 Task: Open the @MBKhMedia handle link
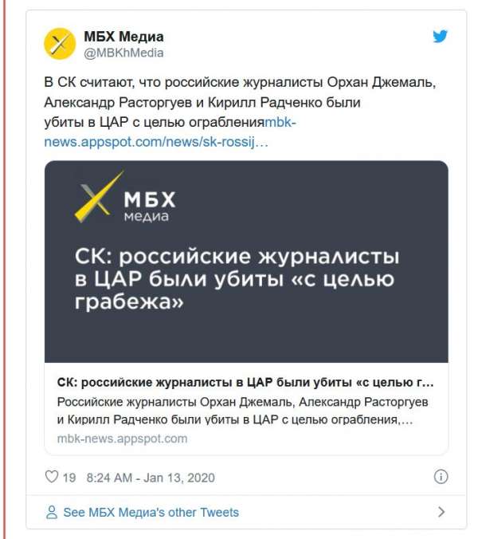pyautogui.click(x=123, y=53)
